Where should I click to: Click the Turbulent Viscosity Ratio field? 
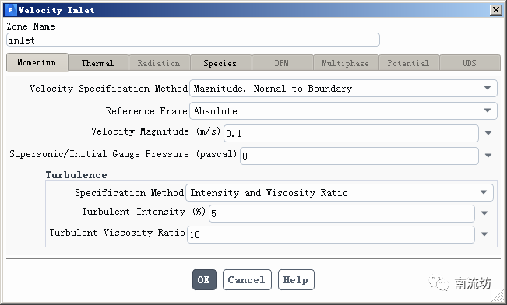(330, 234)
